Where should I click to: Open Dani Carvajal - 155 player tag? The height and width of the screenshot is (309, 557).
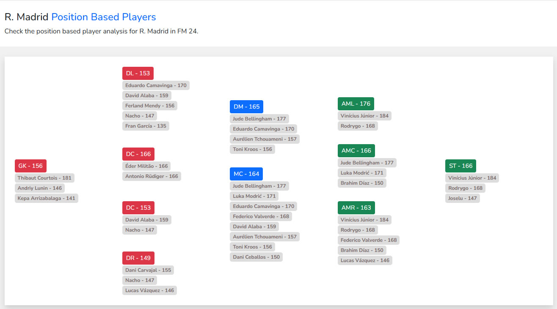(148, 270)
